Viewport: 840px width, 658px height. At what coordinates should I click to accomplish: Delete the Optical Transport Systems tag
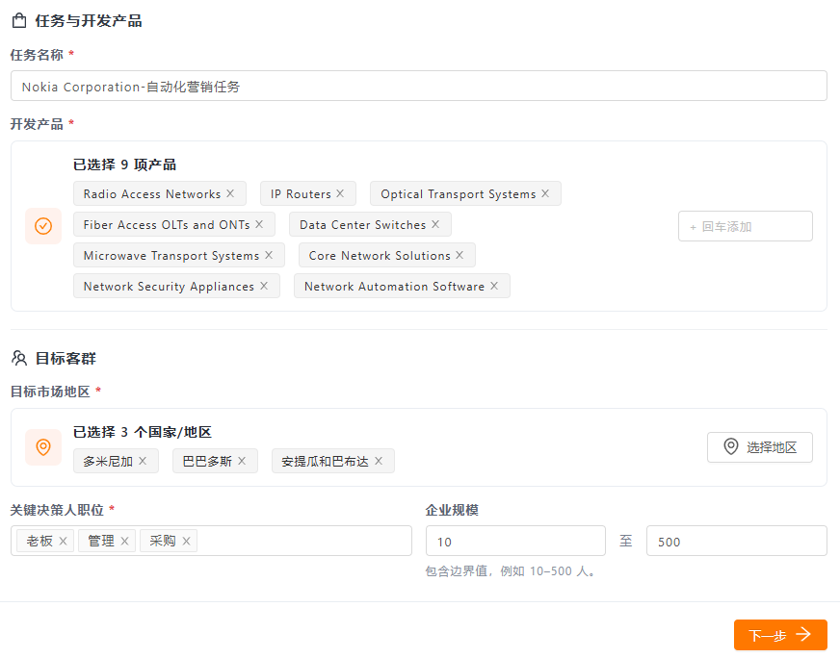pos(545,193)
